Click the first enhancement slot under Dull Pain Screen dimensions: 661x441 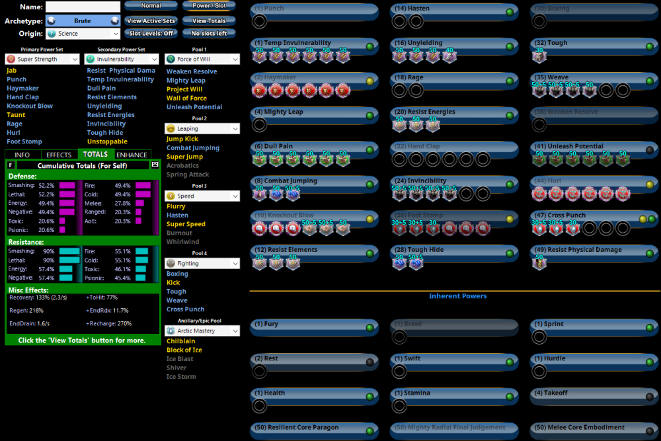[259, 159]
